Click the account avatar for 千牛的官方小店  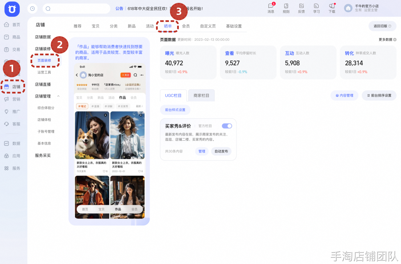point(348,8)
